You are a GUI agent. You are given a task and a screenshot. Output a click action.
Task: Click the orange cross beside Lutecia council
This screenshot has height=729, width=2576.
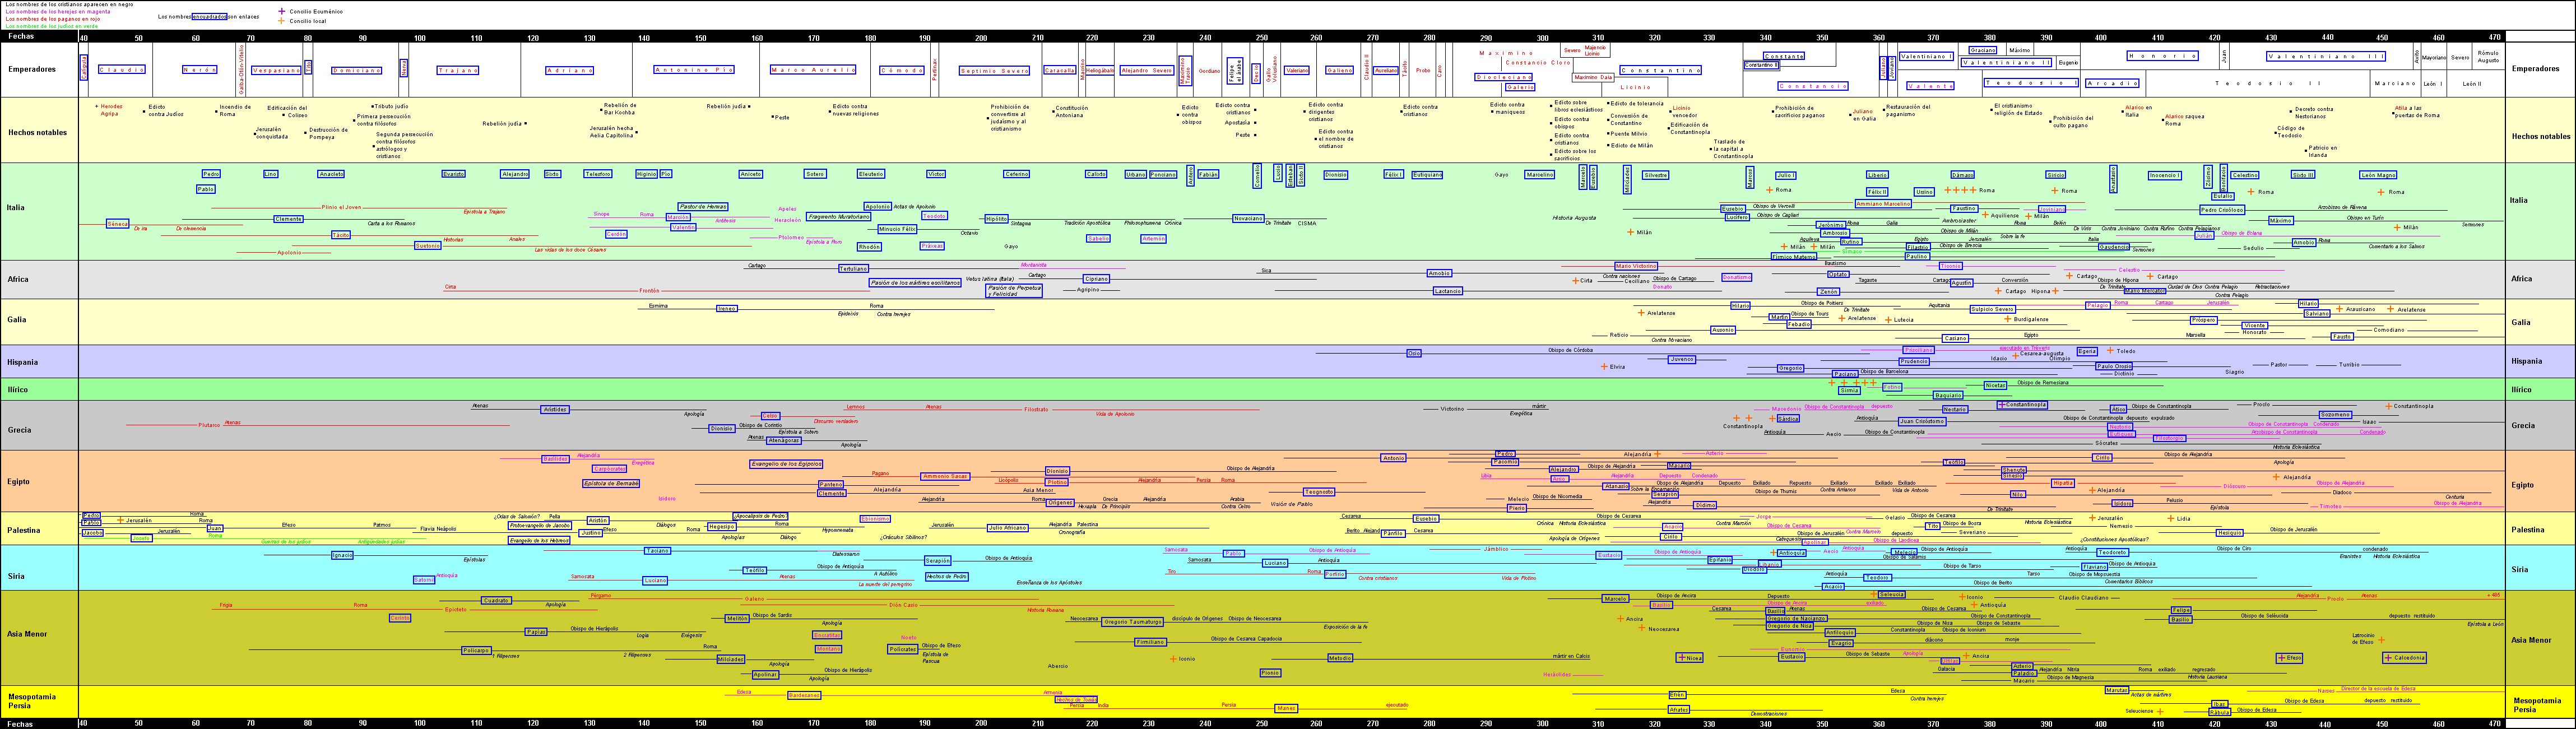[x=1888, y=320]
